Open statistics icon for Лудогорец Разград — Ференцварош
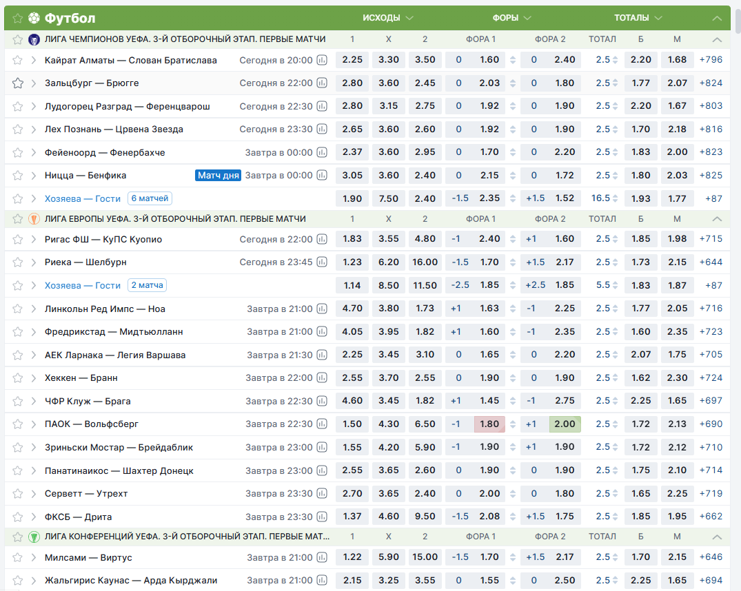The height and width of the screenshot is (591, 741). [322, 106]
